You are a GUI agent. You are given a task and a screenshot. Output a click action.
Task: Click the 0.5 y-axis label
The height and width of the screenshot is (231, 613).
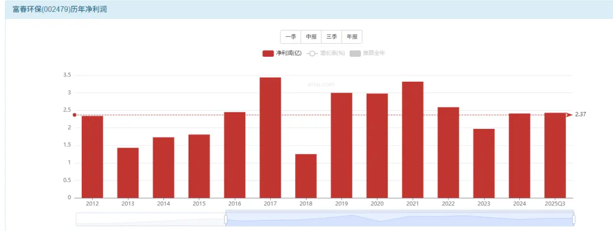[x=67, y=180]
